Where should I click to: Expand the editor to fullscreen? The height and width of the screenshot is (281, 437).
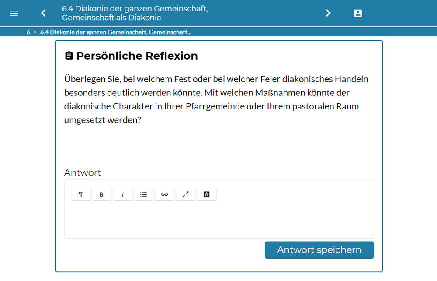186,194
